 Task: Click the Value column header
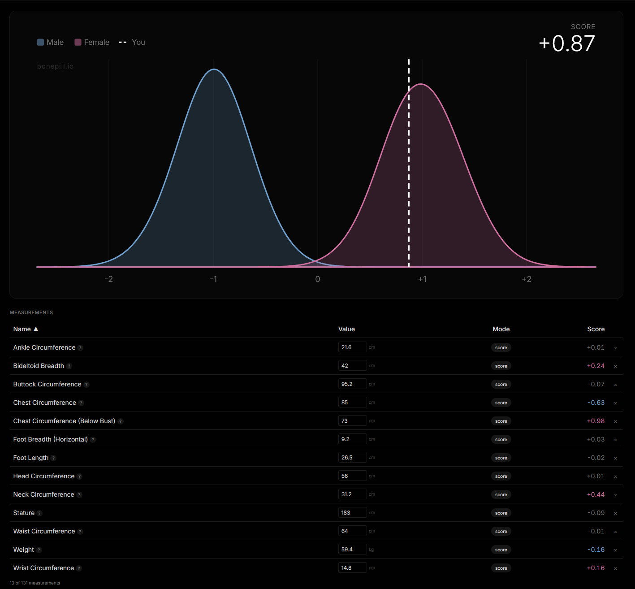346,329
